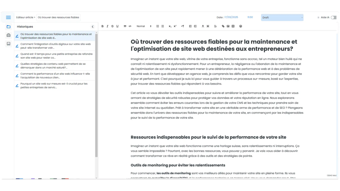Open history item 'Quelles stratégies de contenu web'

(x=55, y=66)
